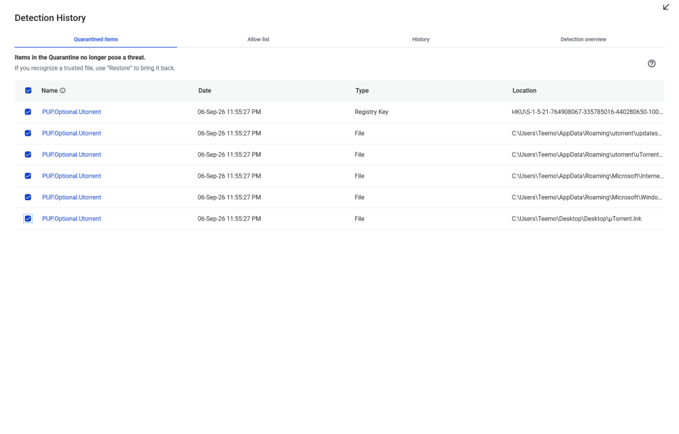Screen dimensions: 679x434
Task: Uncheck the Registry Key item checkbox
Action: click(28, 111)
